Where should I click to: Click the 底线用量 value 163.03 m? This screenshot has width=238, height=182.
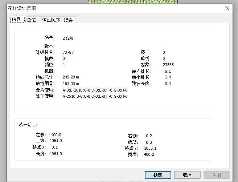[71, 84]
